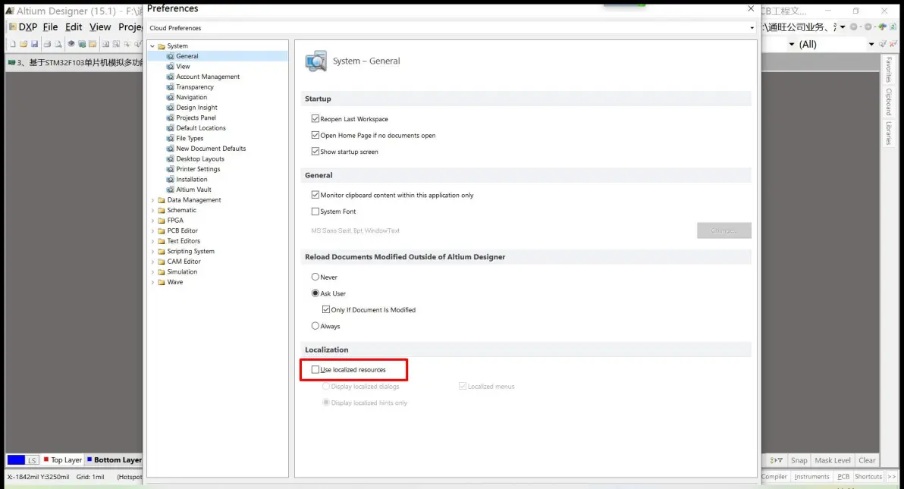Open the Favorites side panel tab
Viewport: 904px width, 489px height.
pos(888,70)
